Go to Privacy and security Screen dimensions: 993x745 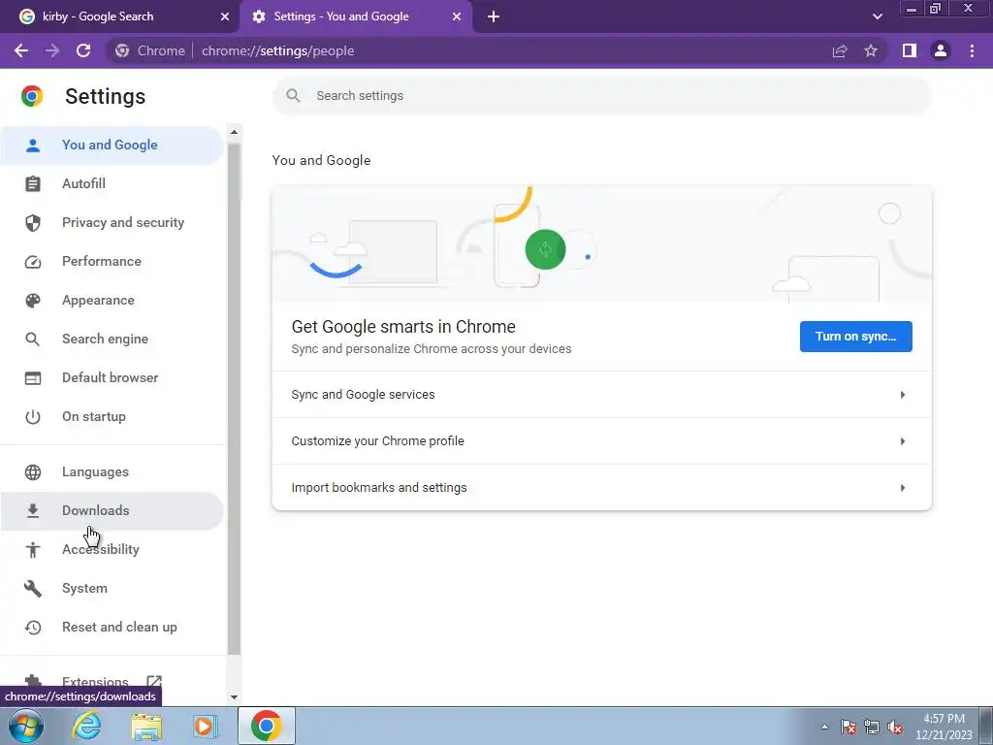pos(112,222)
